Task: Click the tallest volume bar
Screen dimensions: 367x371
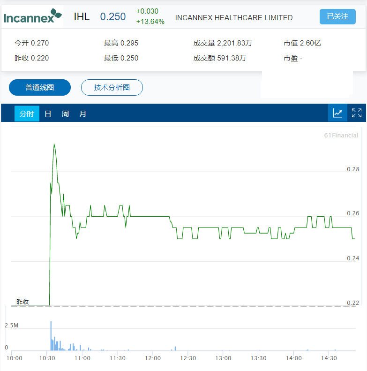Action: tap(51, 336)
